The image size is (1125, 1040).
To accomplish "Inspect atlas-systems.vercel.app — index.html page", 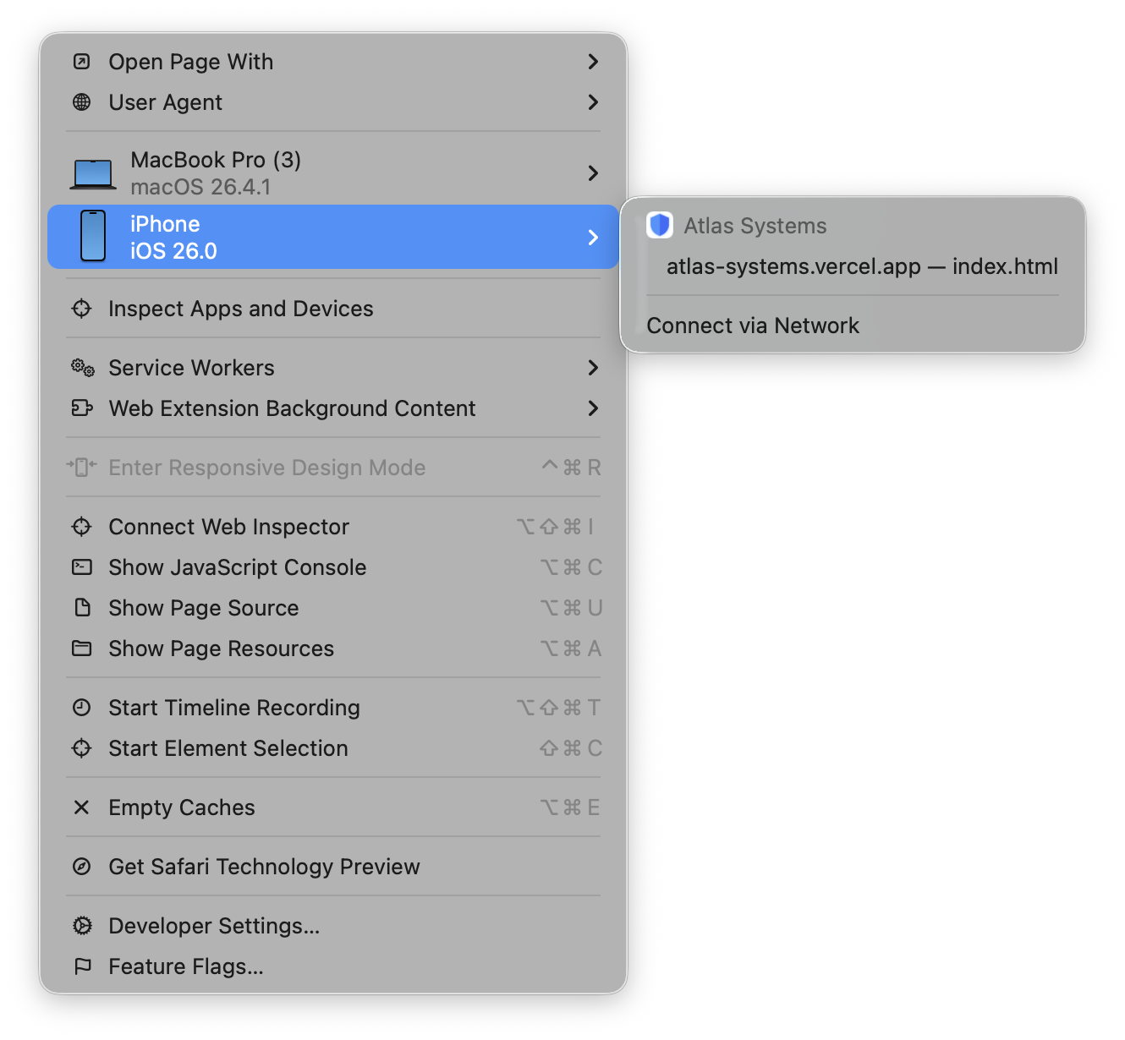I will [x=853, y=266].
